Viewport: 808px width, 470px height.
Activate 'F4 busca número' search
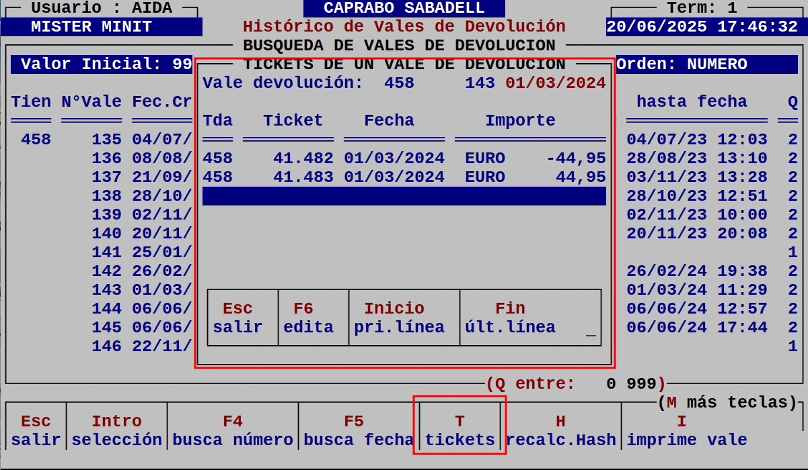(x=233, y=430)
